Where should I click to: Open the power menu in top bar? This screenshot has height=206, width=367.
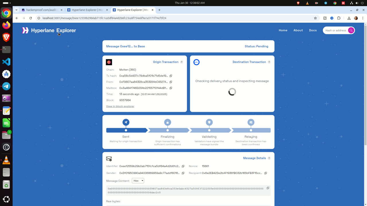click(362, 3)
